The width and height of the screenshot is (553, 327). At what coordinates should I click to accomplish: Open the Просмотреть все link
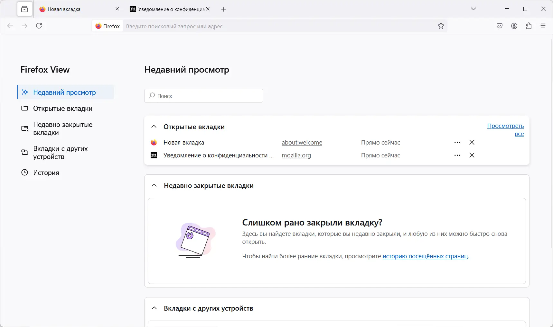pyautogui.click(x=505, y=126)
